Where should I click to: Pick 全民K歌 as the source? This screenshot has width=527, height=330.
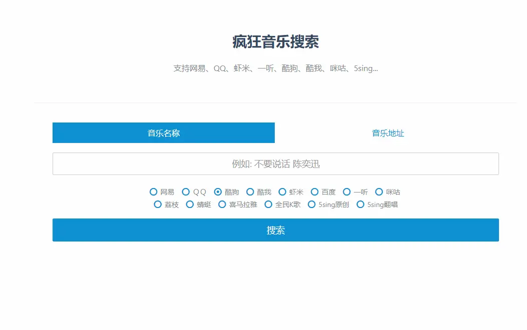(x=269, y=204)
